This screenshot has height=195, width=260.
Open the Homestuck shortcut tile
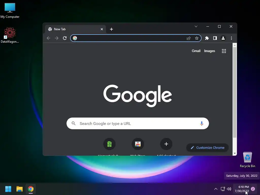(x=109, y=144)
